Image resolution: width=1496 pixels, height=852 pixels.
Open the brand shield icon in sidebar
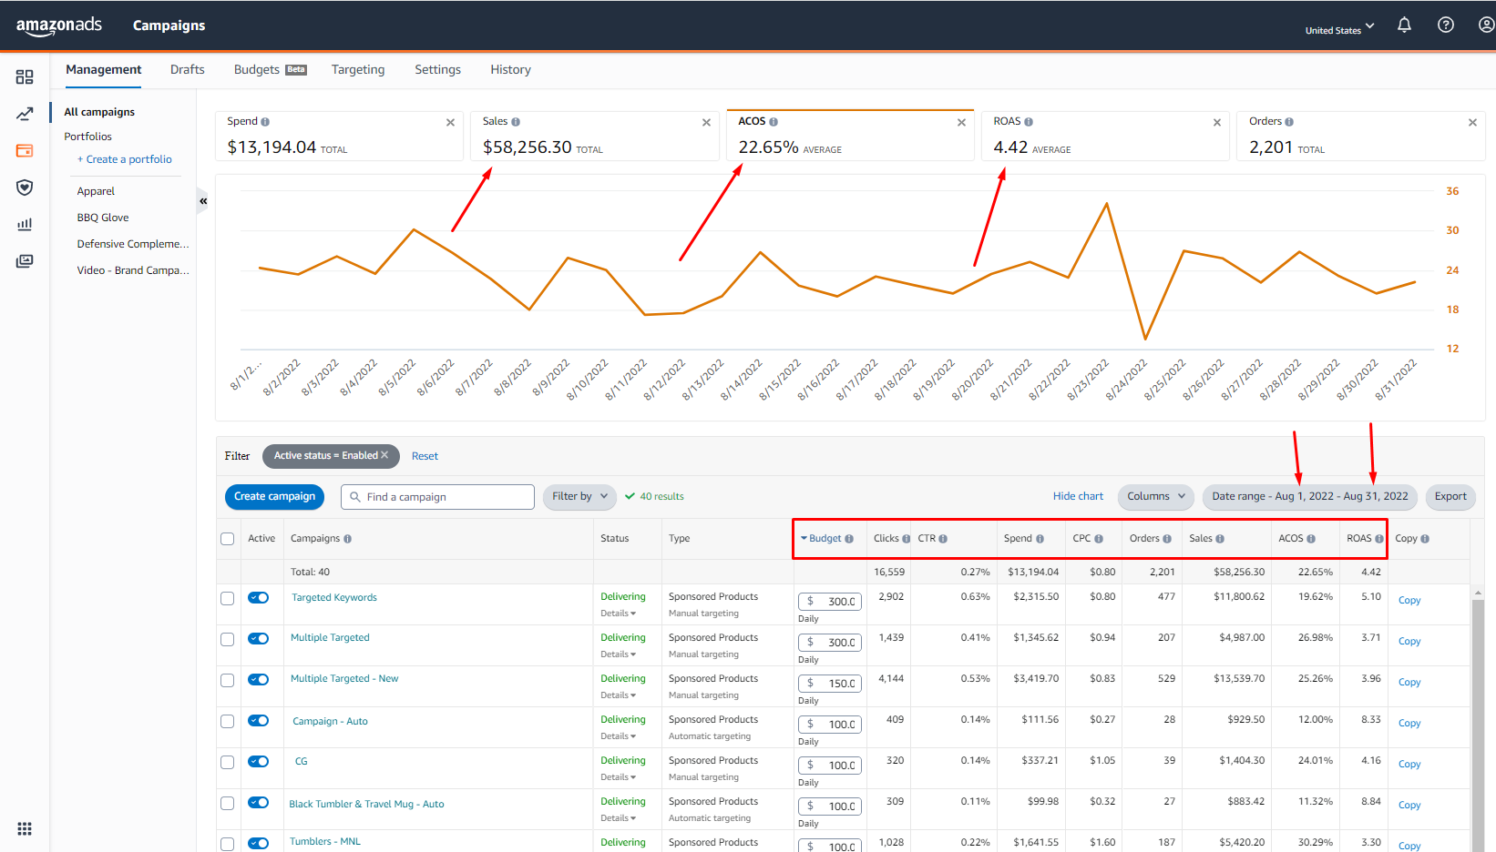25,188
